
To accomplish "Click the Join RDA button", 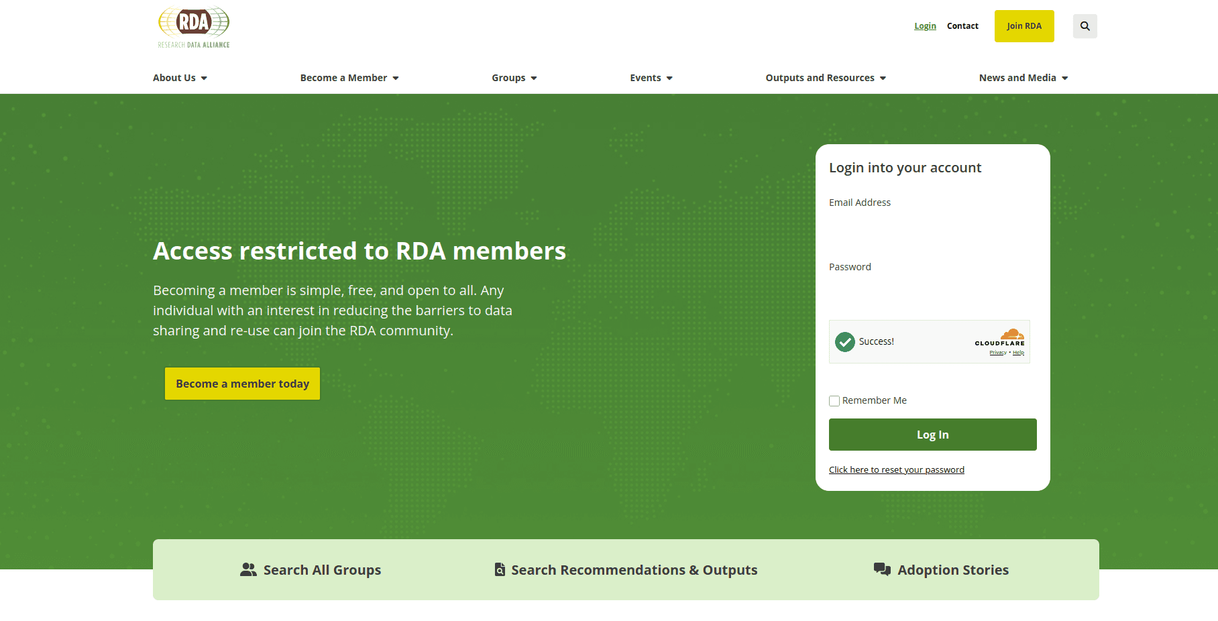I will (1024, 26).
